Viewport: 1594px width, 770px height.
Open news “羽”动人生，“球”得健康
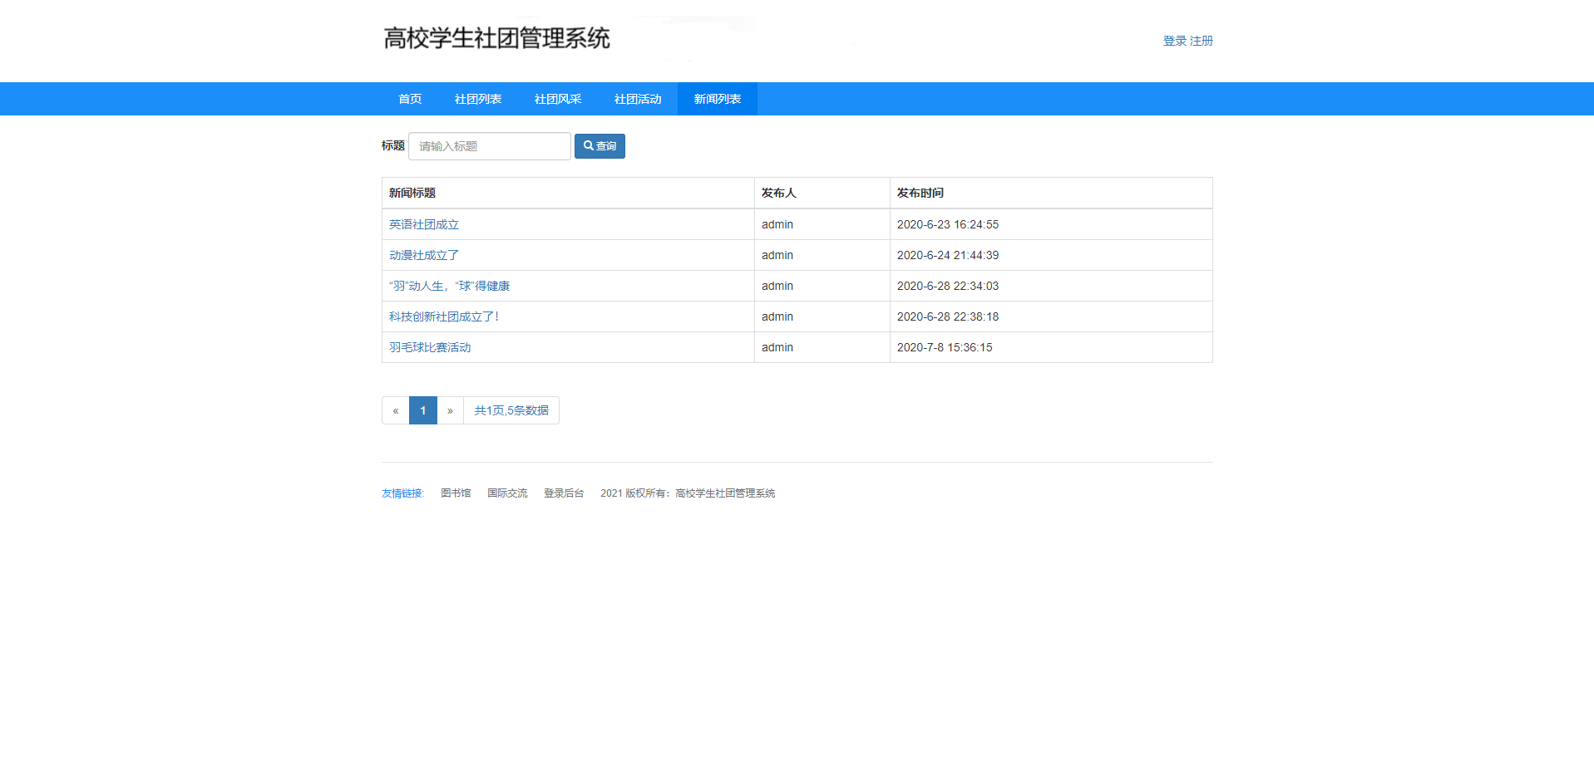pos(449,286)
